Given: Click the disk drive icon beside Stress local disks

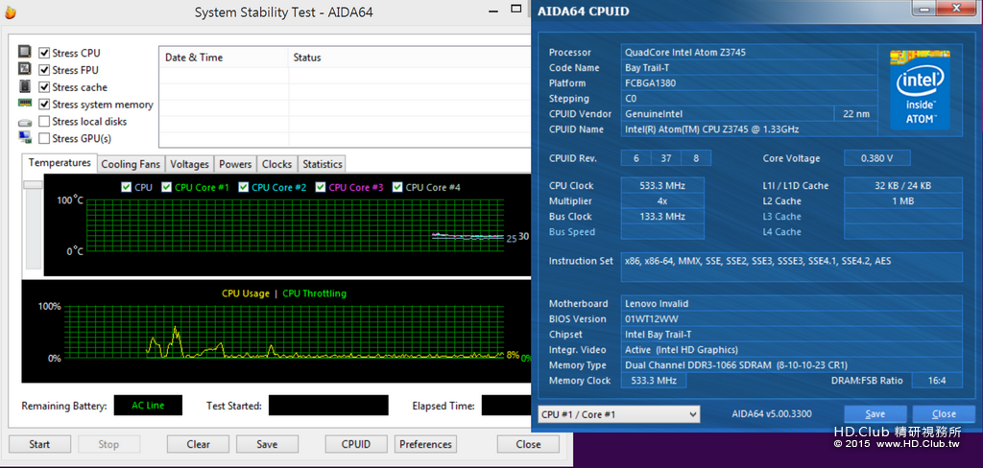Looking at the screenshot, I should tap(25, 122).
